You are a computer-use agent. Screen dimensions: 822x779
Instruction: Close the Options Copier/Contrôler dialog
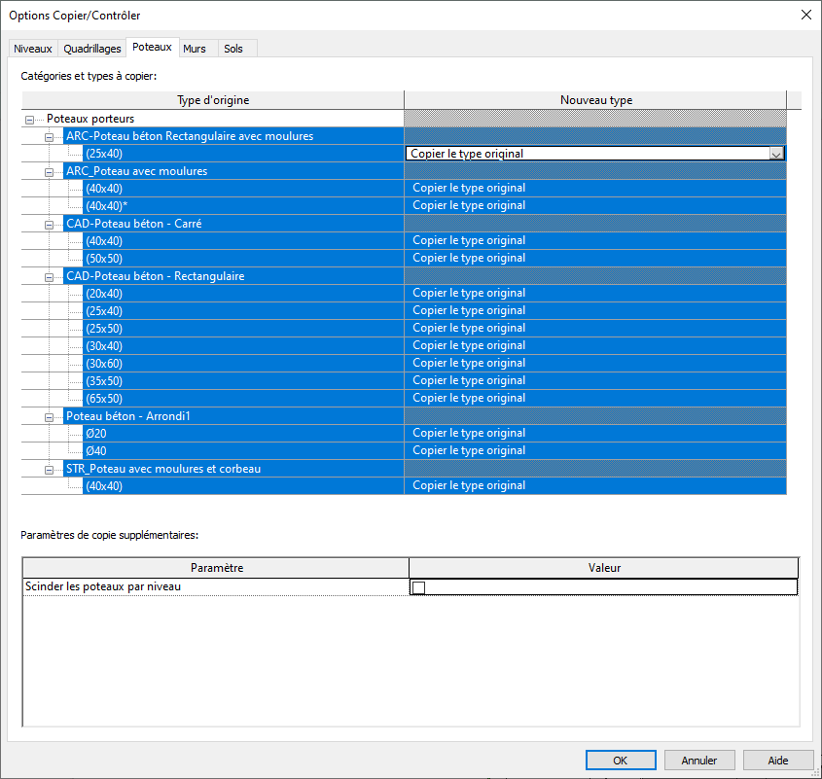[804, 15]
